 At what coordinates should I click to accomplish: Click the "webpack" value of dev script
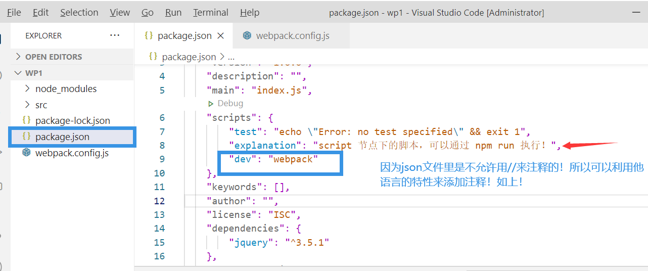pyautogui.click(x=293, y=159)
